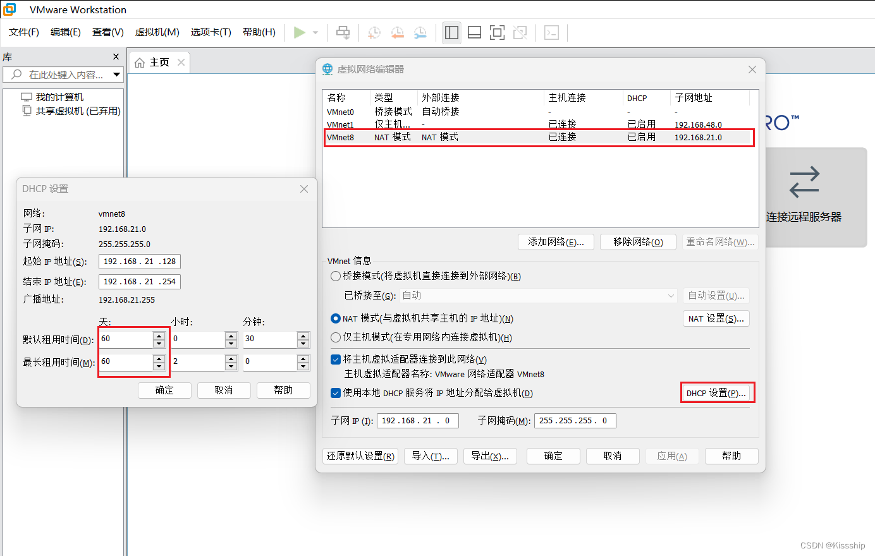Viewport: 875px width, 556px height.
Task: Click 取消 in the virtual network editor
Action: pos(613,456)
